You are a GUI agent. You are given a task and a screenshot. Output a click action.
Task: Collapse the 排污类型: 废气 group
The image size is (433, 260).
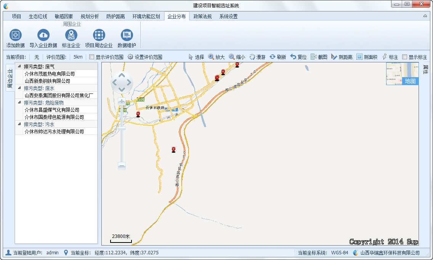pyautogui.click(x=19, y=67)
